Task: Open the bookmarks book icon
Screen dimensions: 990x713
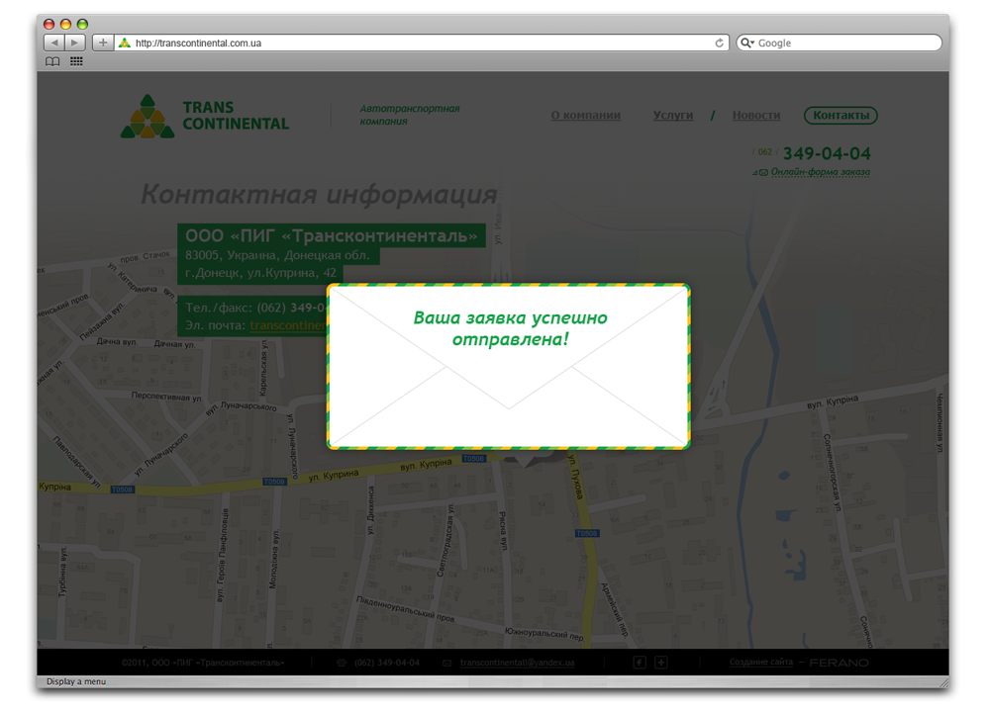Action: pos(53,61)
